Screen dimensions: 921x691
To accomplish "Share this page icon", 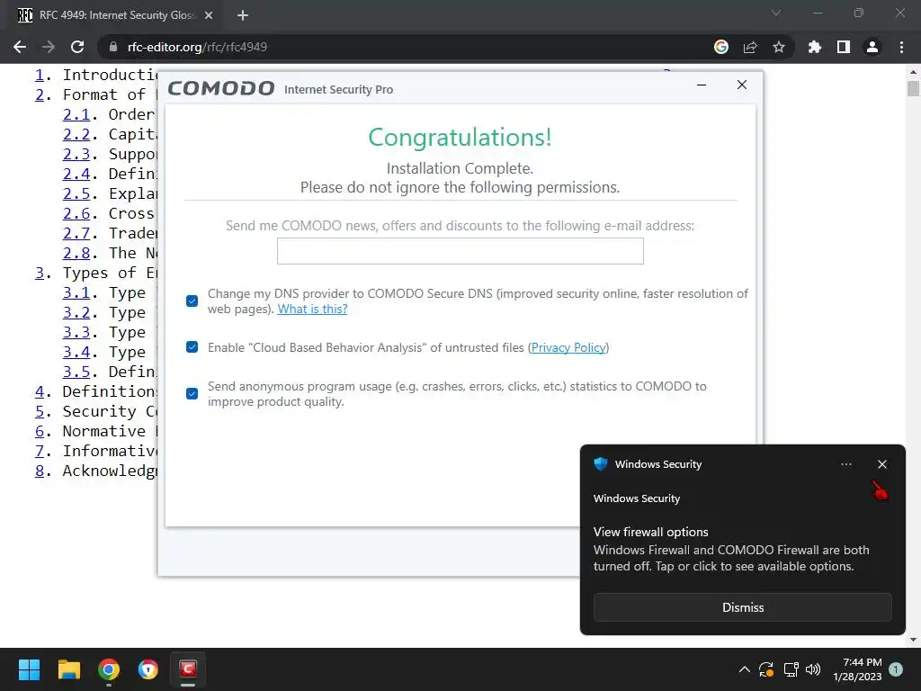I will pyautogui.click(x=750, y=47).
